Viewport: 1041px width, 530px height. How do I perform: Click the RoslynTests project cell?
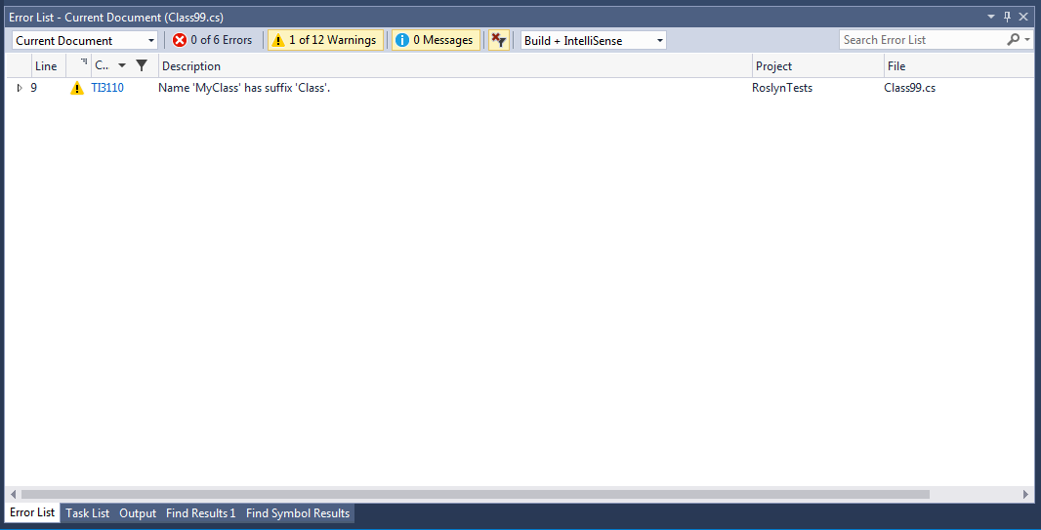click(x=782, y=88)
